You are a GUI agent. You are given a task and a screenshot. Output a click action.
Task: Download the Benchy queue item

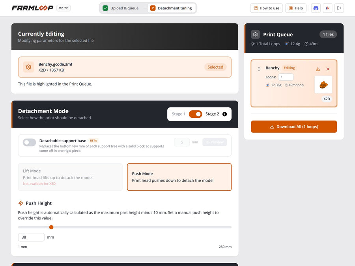coord(318,69)
